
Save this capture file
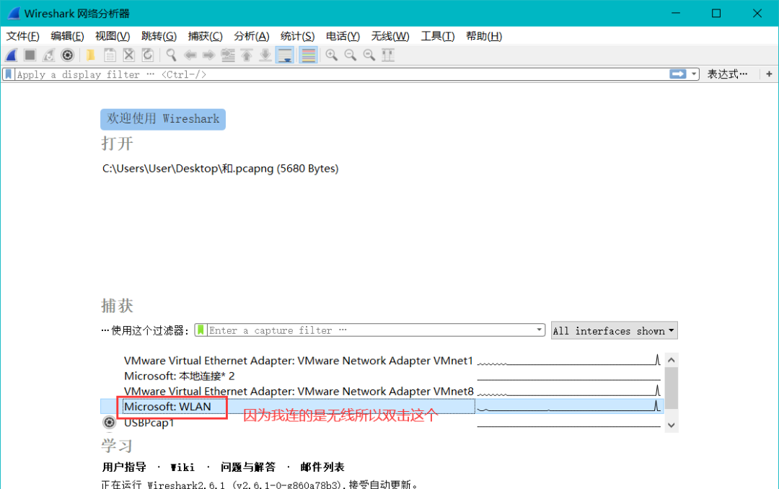point(110,55)
